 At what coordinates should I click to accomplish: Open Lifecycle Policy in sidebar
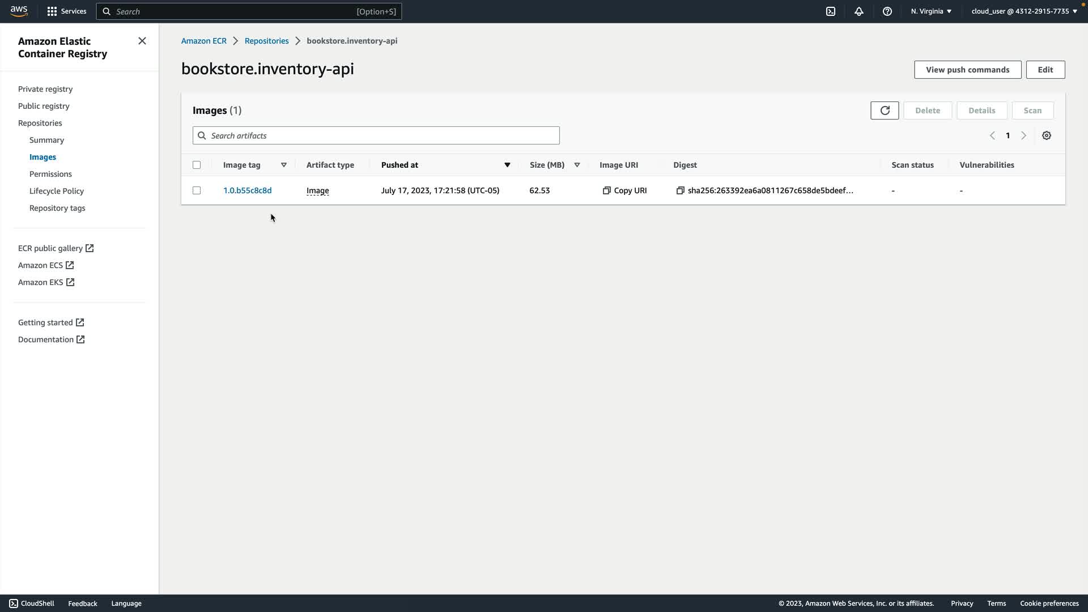click(x=56, y=191)
